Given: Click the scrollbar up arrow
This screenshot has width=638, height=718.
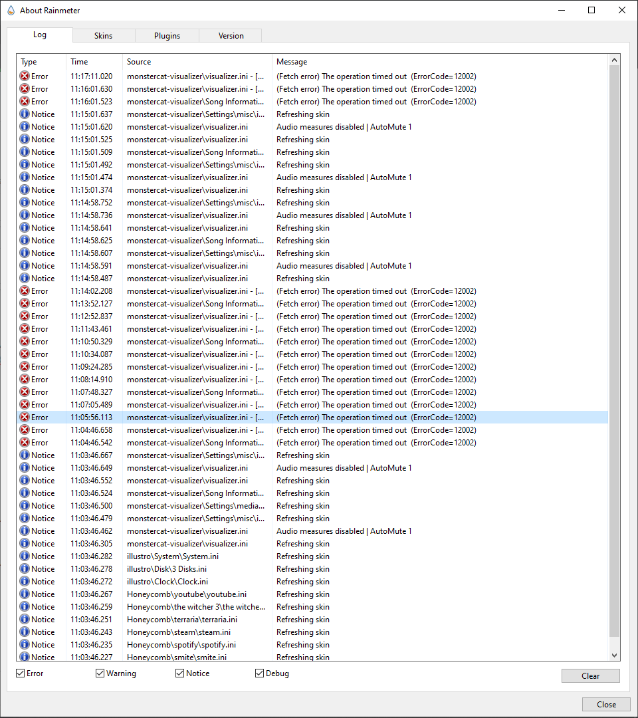Looking at the screenshot, I should (x=613, y=59).
